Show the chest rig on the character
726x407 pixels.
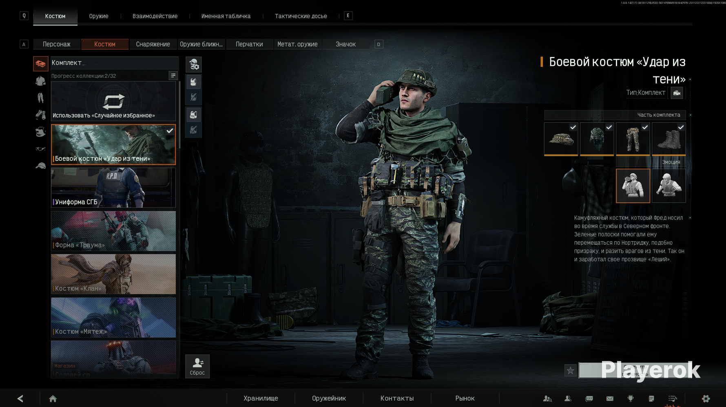pos(194,115)
